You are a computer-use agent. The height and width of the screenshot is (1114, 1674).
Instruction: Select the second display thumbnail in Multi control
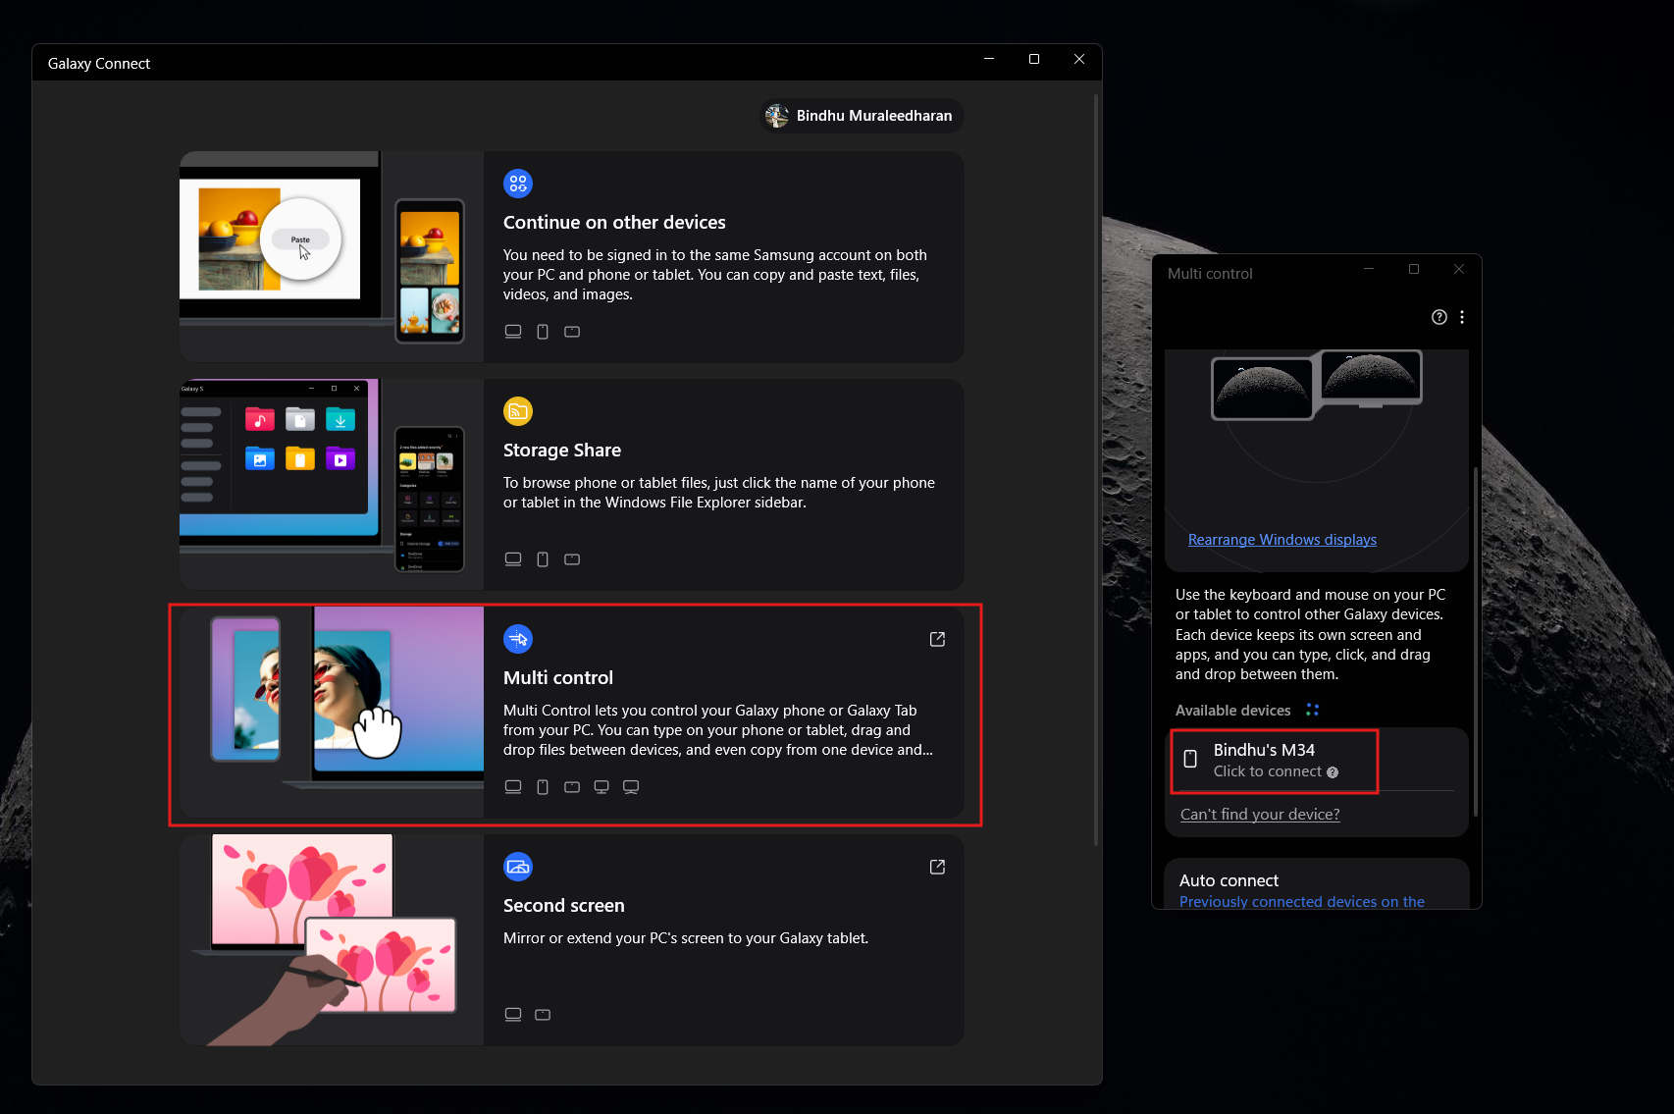point(1371,379)
